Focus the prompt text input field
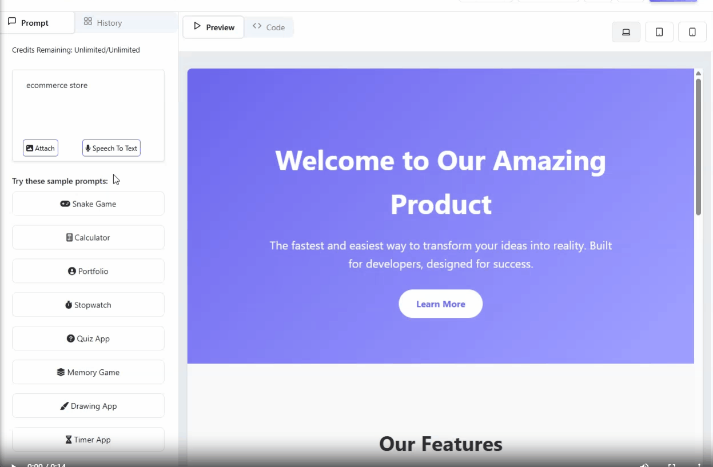The width and height of the screenshot is (713, 467). 88,103
